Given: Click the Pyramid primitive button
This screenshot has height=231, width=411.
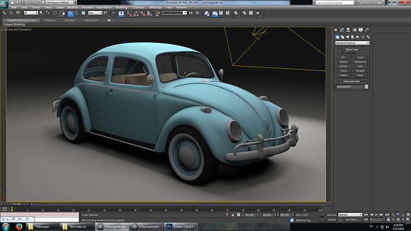Looking at the screenshot, I should [x=360, y=71].
